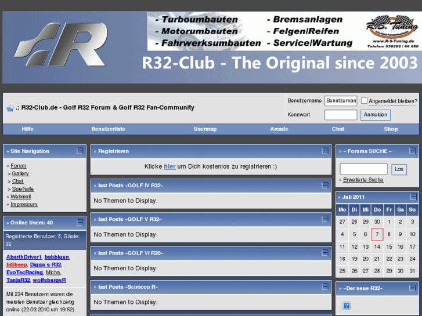Image resolution: width=422 pixels, height=316 pixels.
Task: Open user profile TanjaR32
Action: point(18,280)
